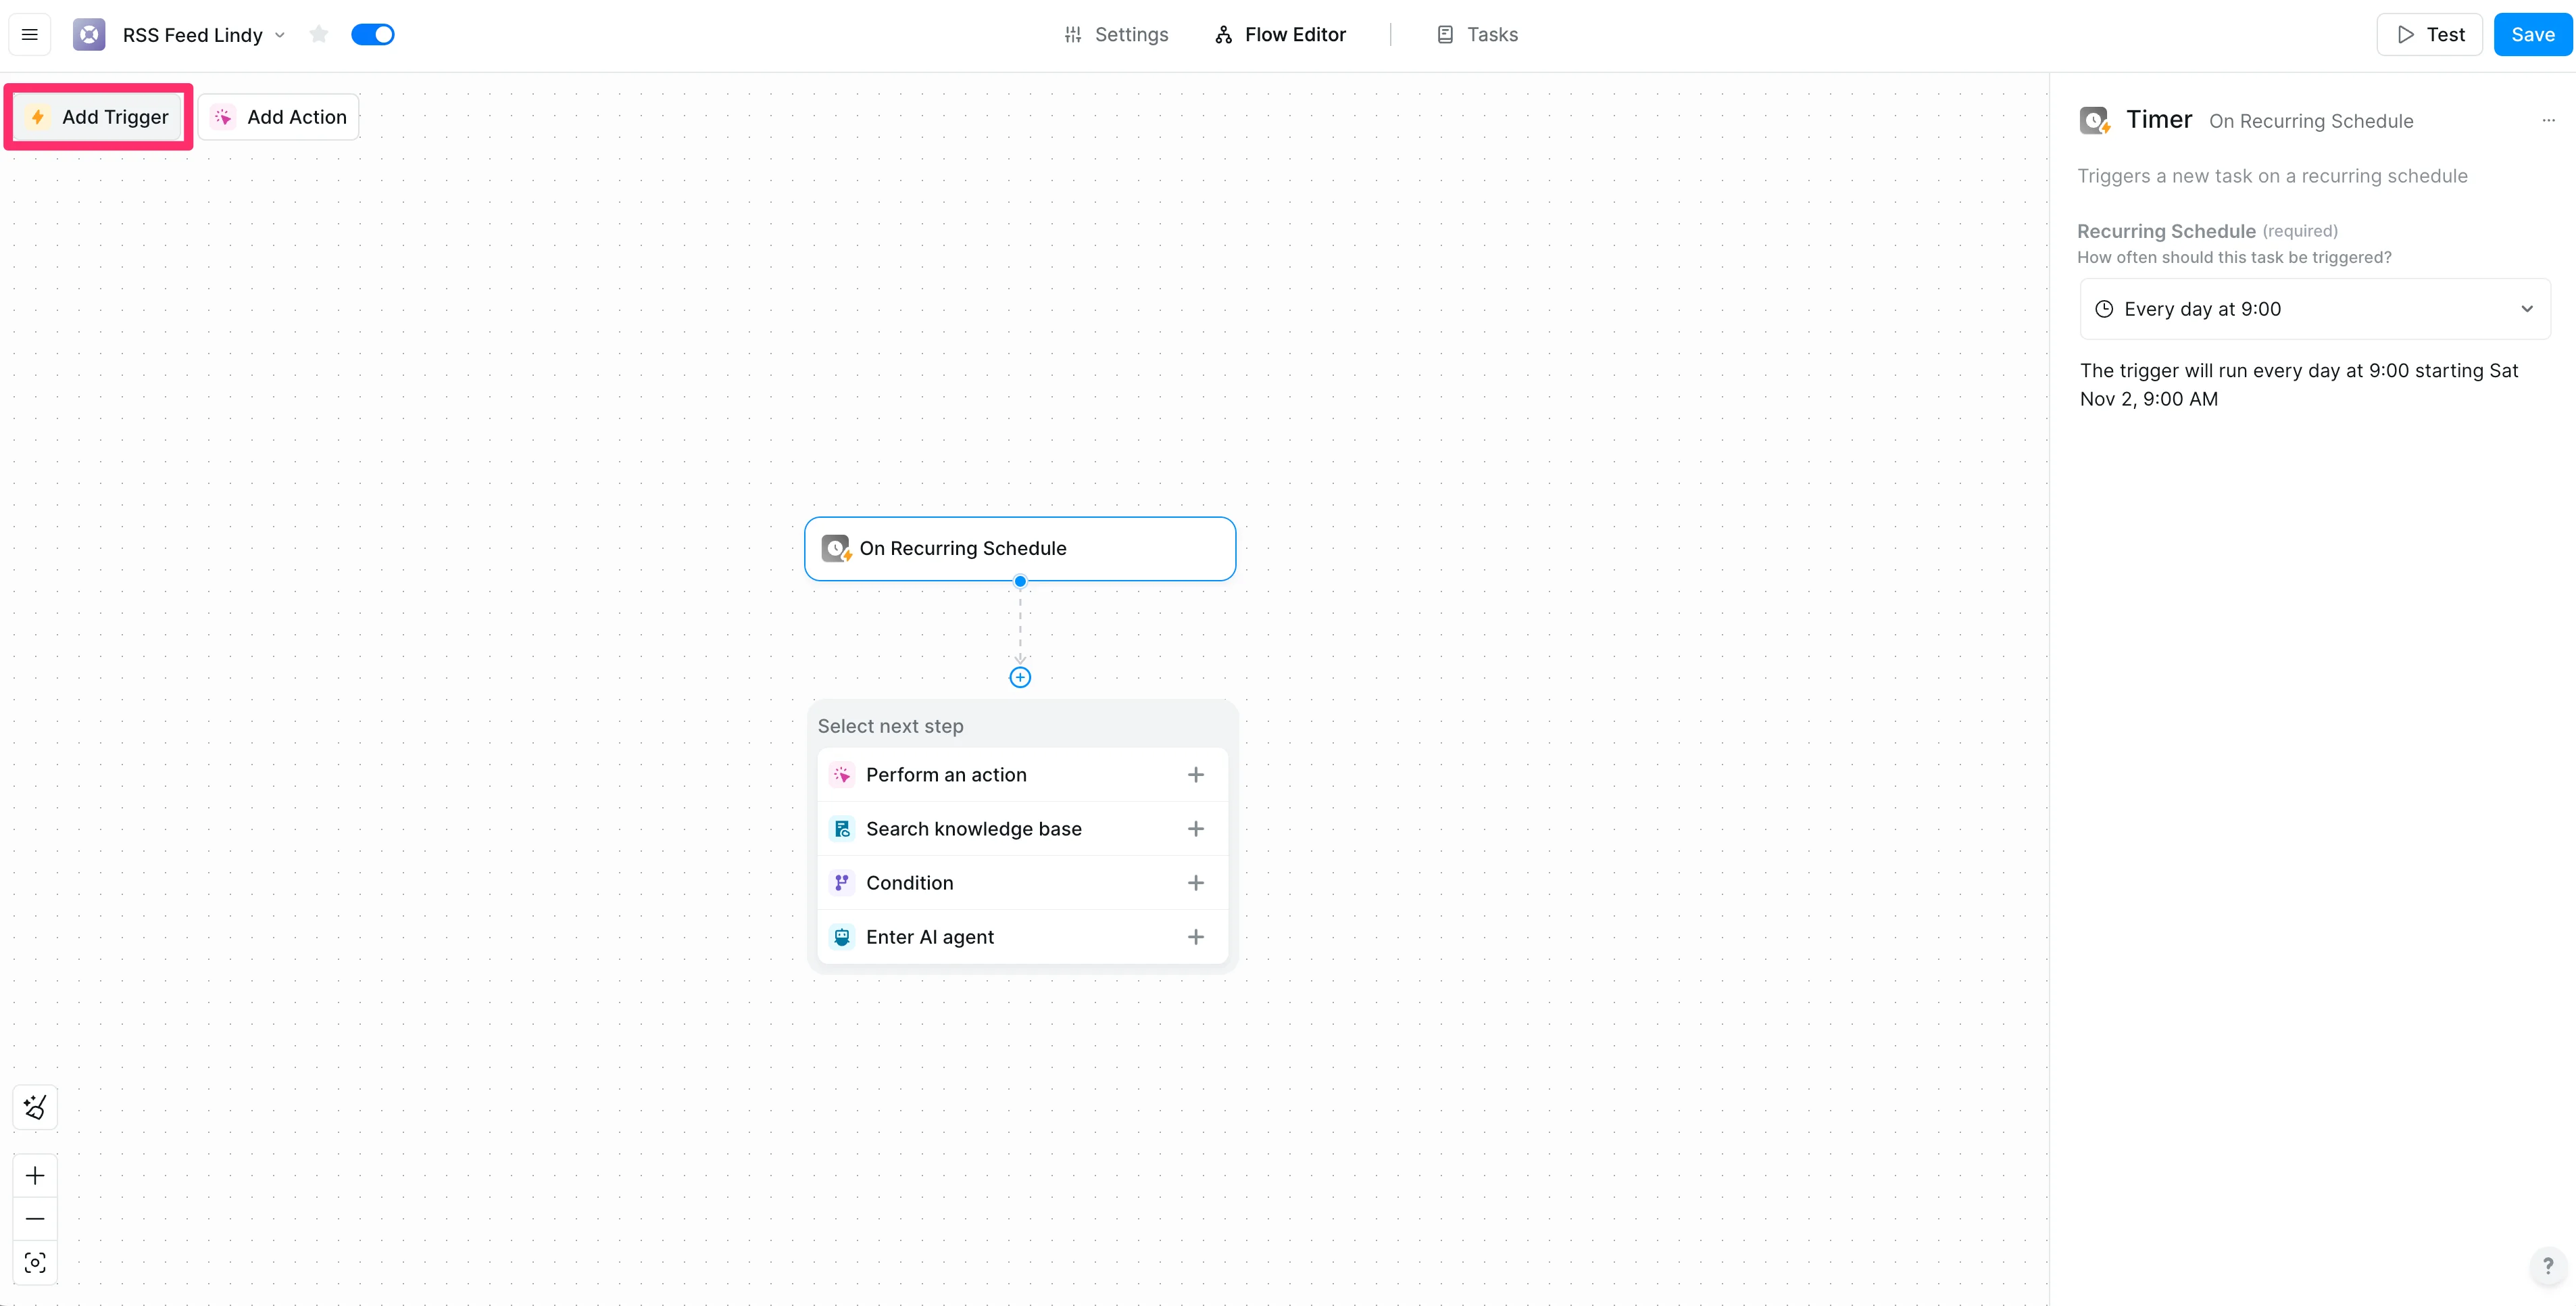Toggle the RSS Feed Lindy enabled switch
The width and height of the screenshot is (2576, 1306).
click(373, 35)
